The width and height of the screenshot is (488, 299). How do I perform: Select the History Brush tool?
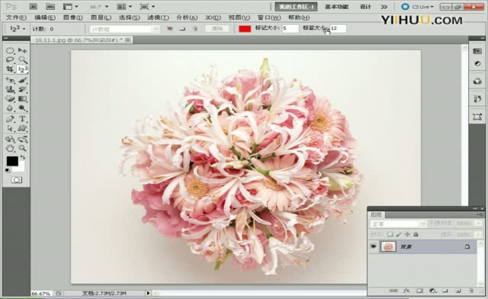(22, 90)
